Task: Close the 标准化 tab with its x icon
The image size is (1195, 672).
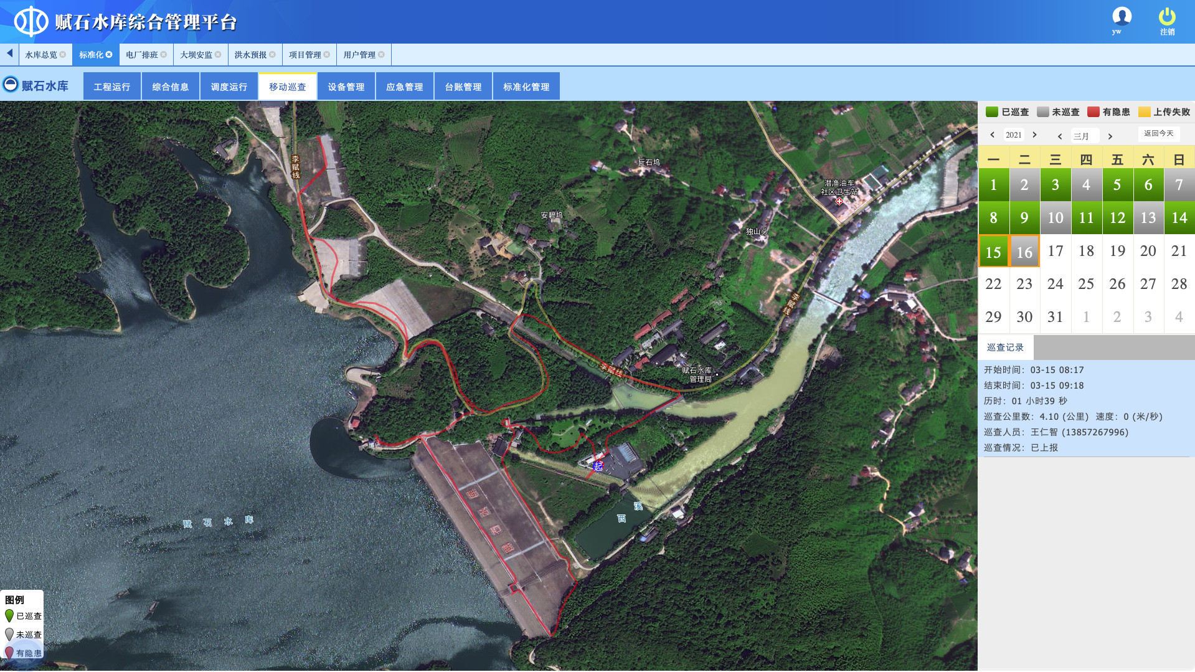Action: 109,55
